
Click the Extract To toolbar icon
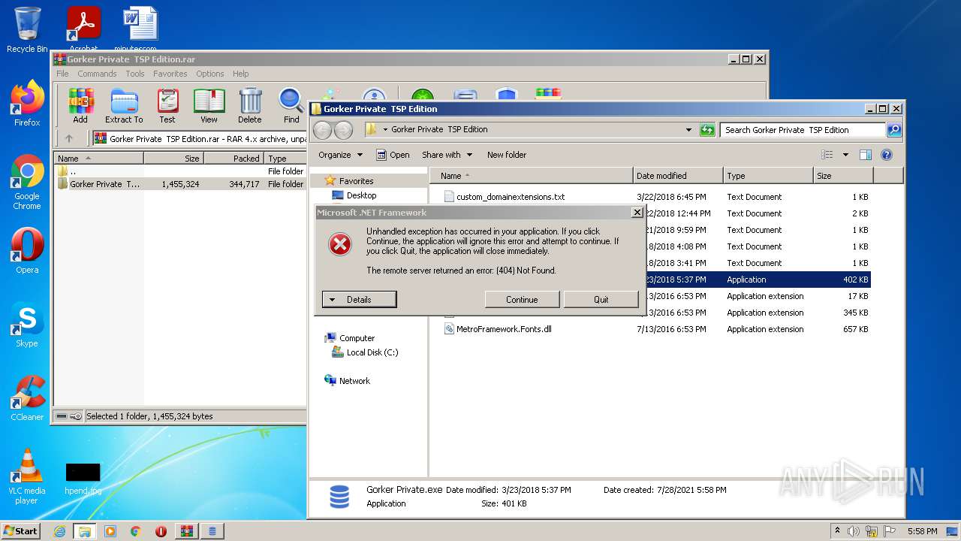coord(124,106)
